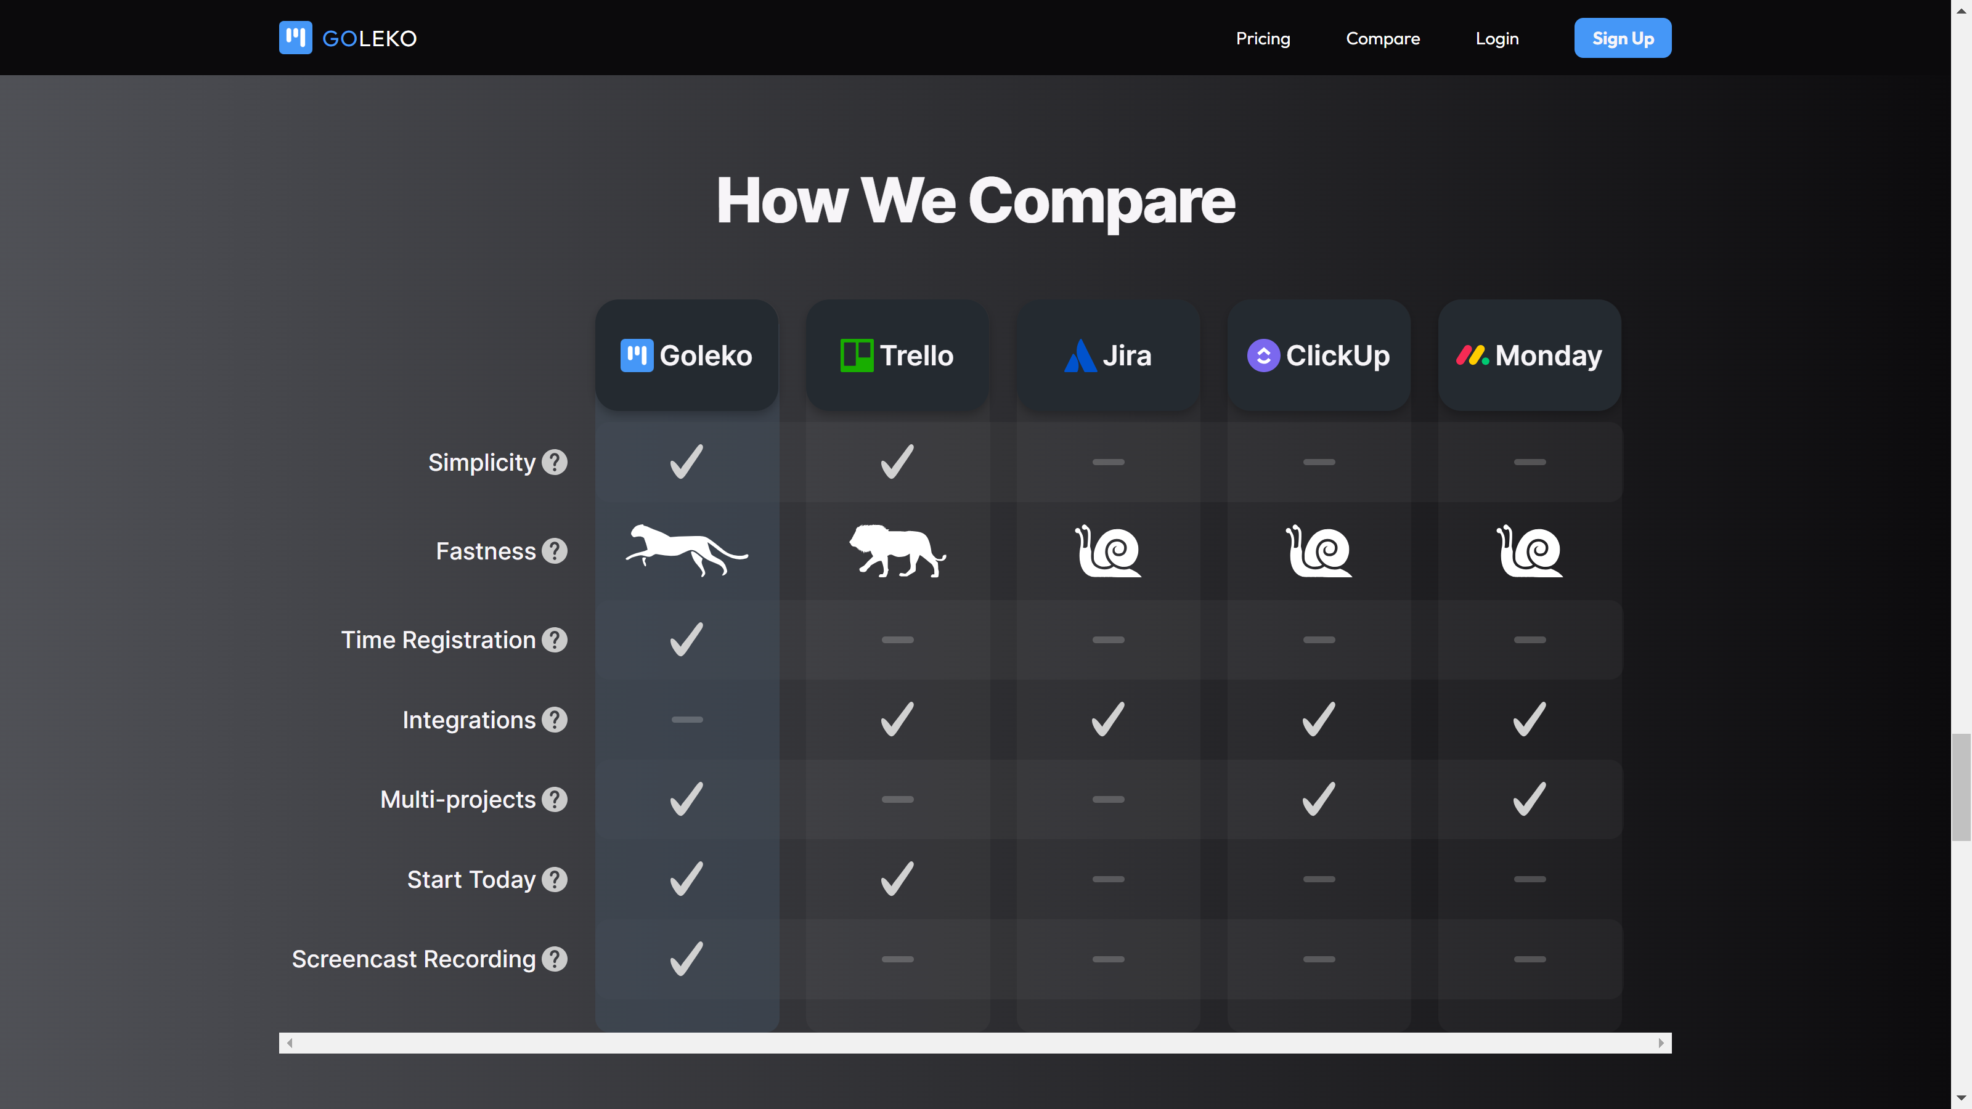The image size is (1972, 1109).
Task: Click the page vertical scrollbar thumb
Action: point(1960,786)
